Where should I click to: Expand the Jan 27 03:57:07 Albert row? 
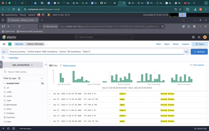coord(50,116)
